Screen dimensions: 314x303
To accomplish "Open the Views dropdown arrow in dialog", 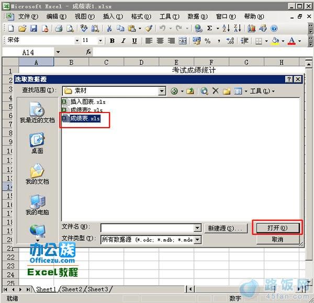I will (x=246, y=91).
